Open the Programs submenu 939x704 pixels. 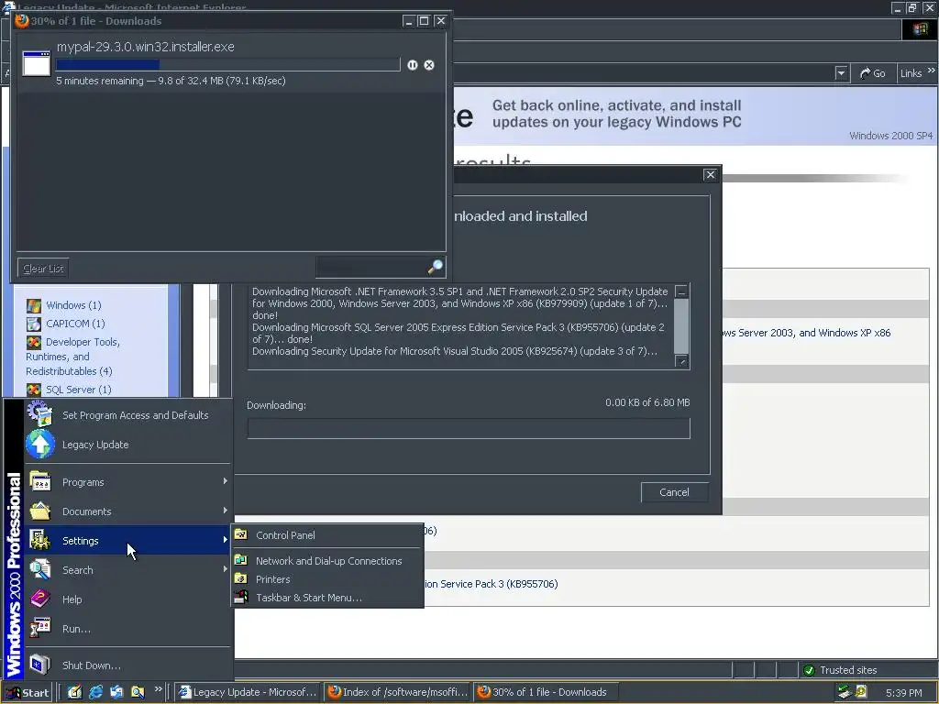(x=128, y=482)
